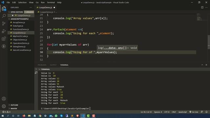Open the Accounts menu icon
Screen dimensions: 210x118
point(4,99)
